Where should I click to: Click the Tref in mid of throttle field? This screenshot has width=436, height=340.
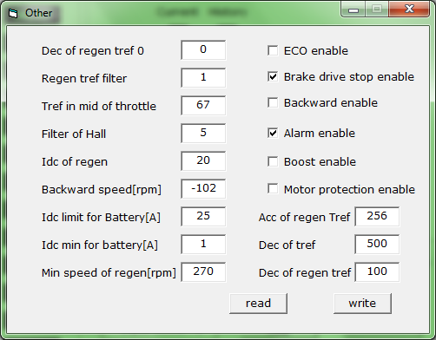click(x=203, y=106)
